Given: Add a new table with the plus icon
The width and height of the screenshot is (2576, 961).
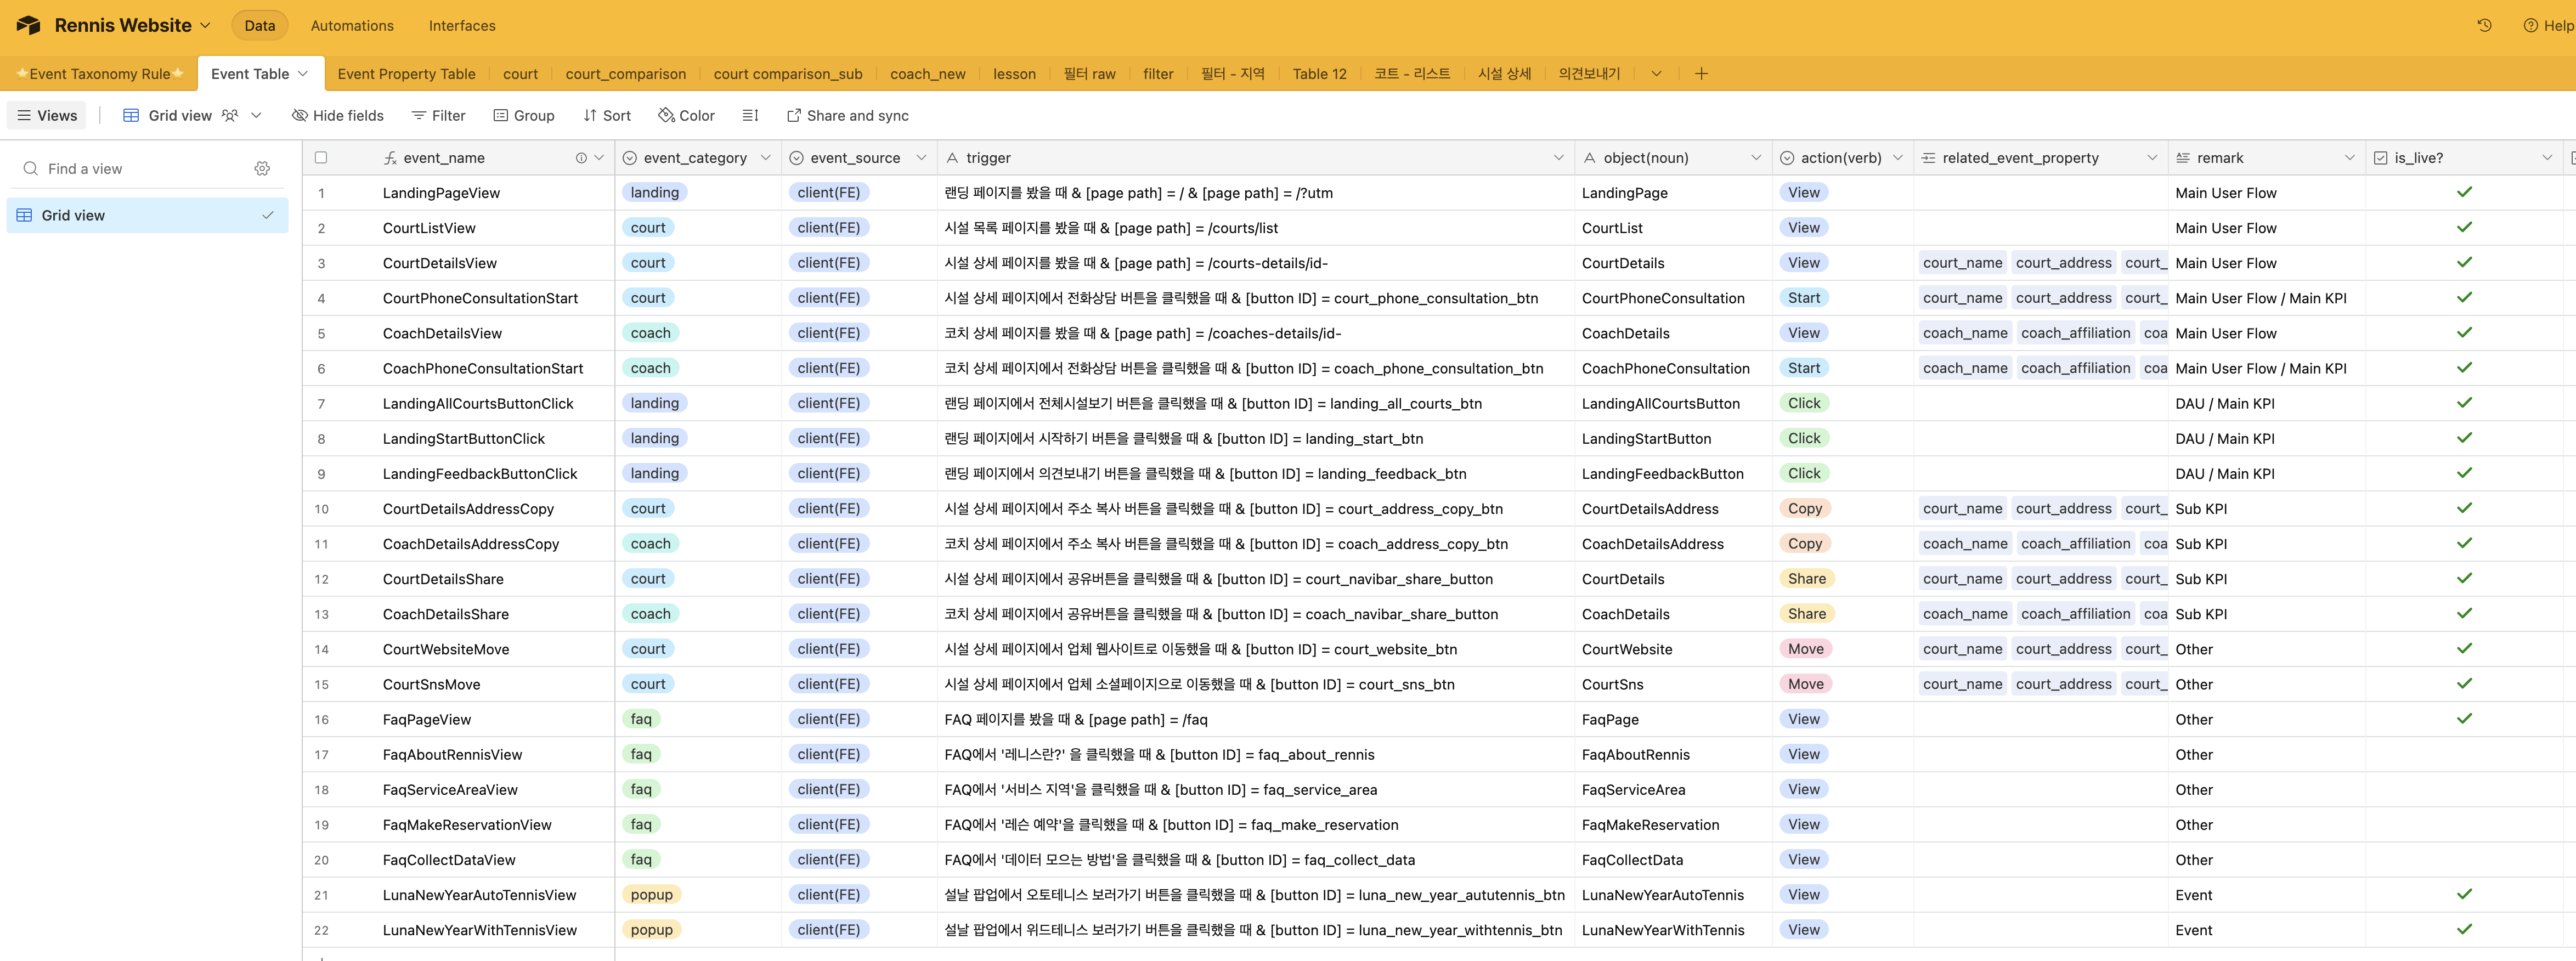Looking at the screenshot, I should (x=1701, y=74).
